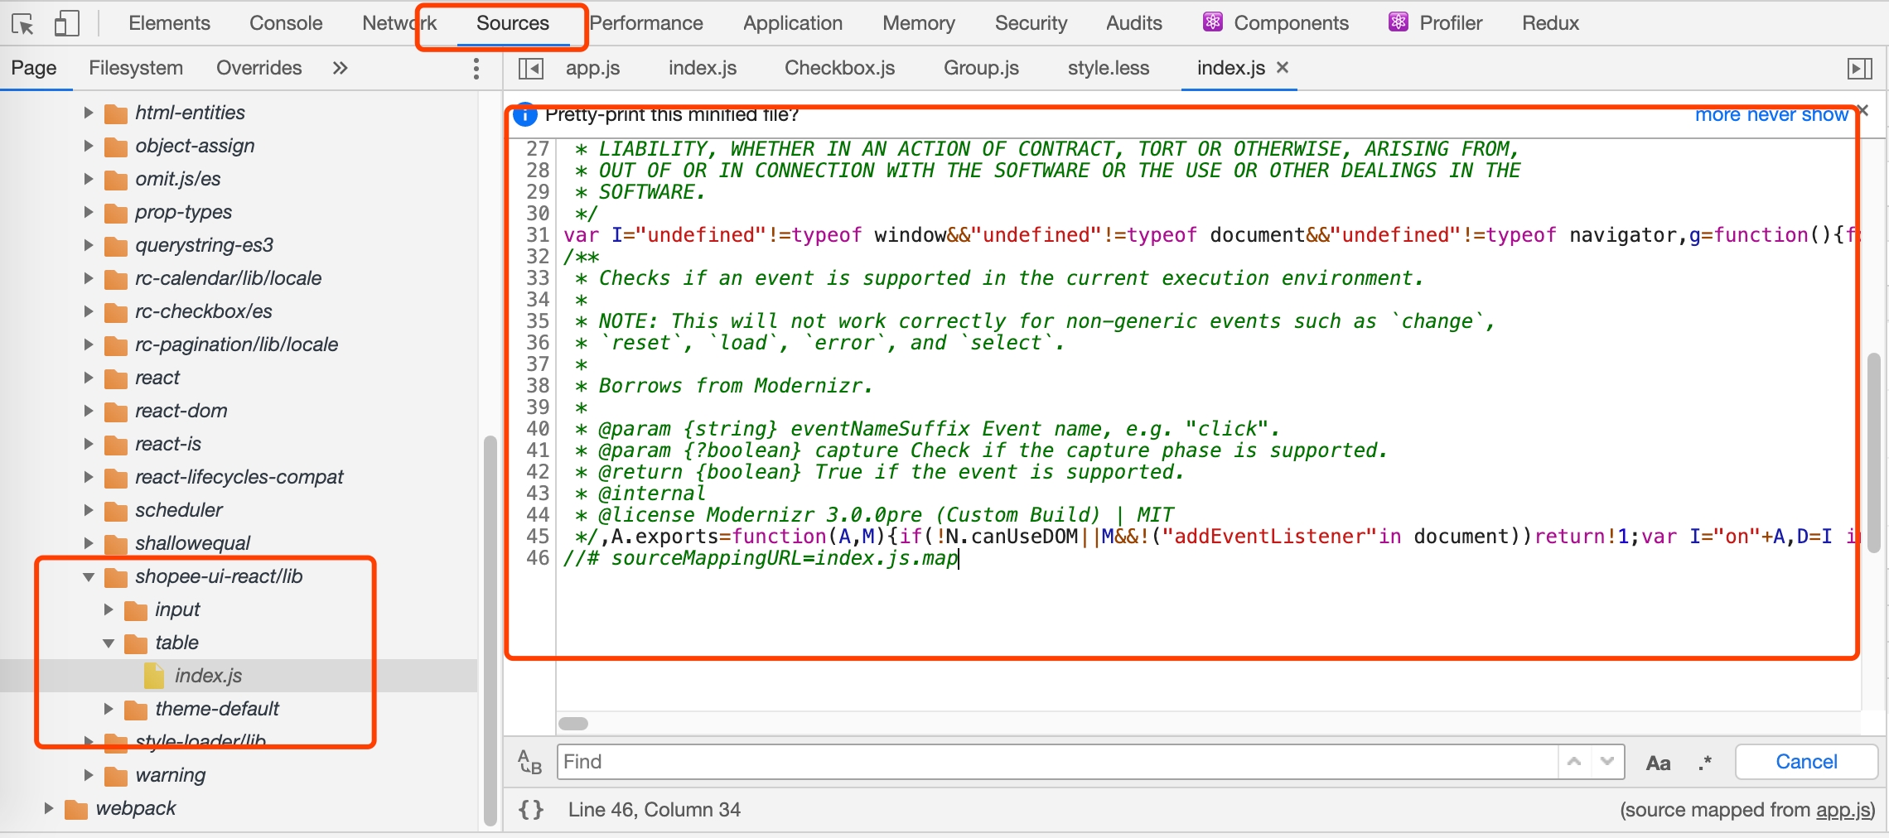Close the open index.js editor tab

click(x=1283, y=68)
